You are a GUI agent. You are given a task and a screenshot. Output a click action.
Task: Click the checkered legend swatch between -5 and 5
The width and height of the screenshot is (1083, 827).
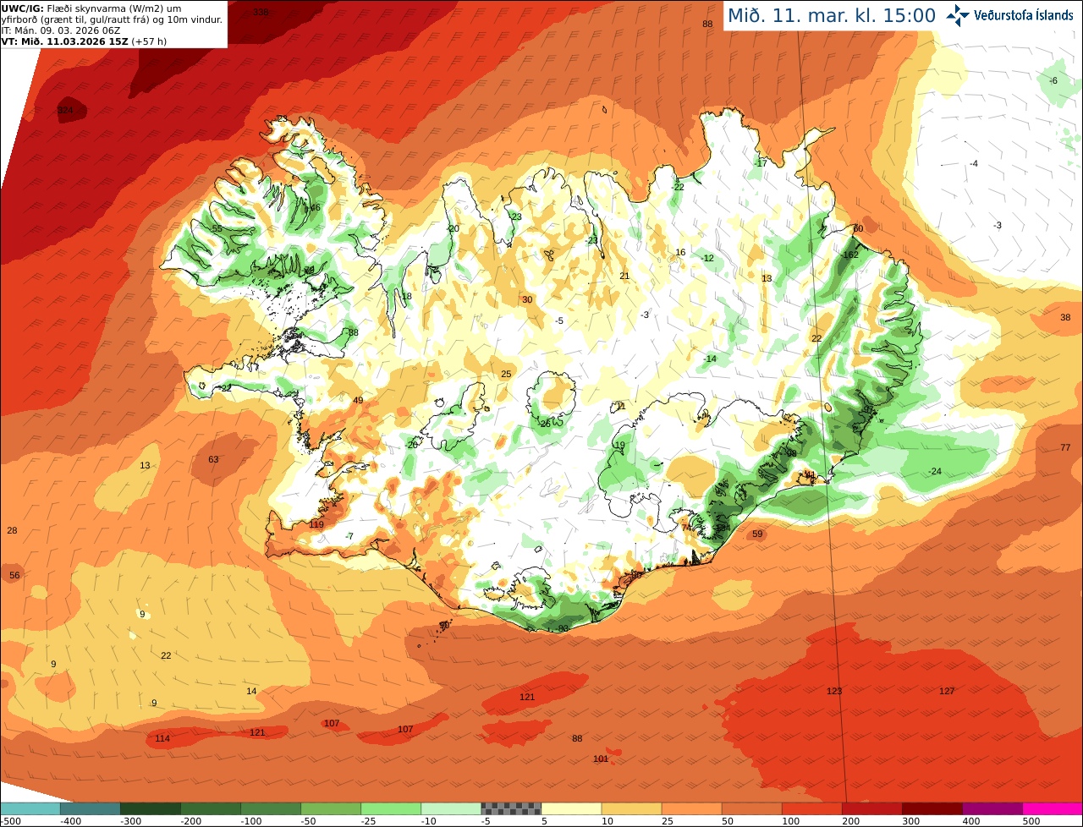point(510,808)
